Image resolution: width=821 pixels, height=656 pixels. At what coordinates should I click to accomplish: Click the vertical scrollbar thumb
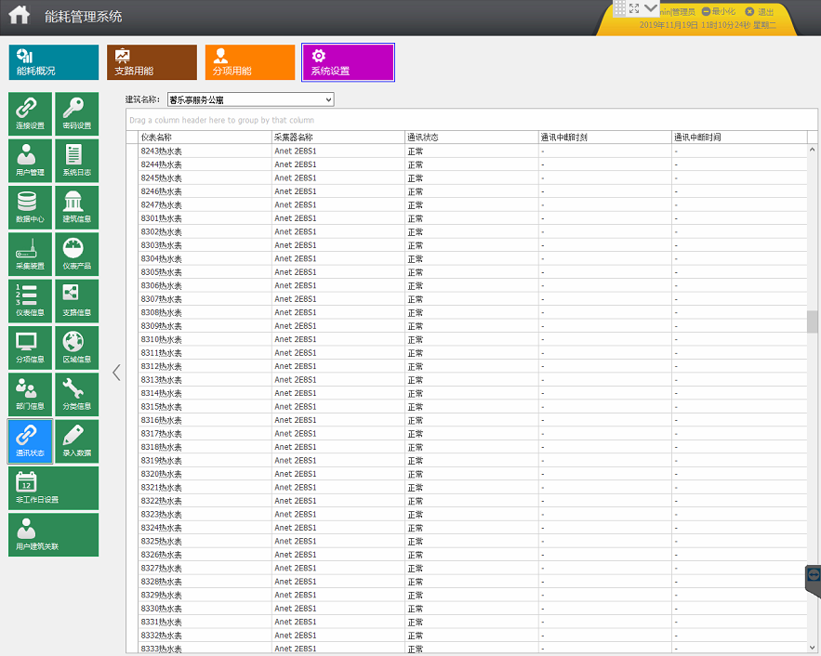[812, 321]
